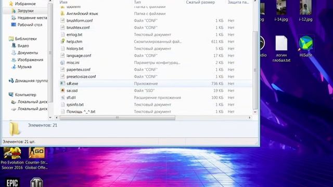Screen dimensions: 333x187
Task: Select the Помощь ^_^.txt file
Action: pyautogui.click(x=81, y=112)
